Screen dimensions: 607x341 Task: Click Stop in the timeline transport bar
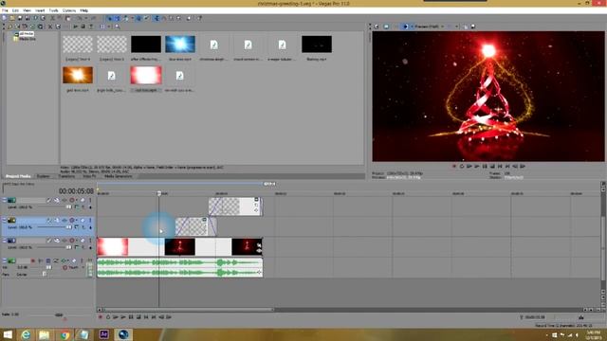coord(138,317)
